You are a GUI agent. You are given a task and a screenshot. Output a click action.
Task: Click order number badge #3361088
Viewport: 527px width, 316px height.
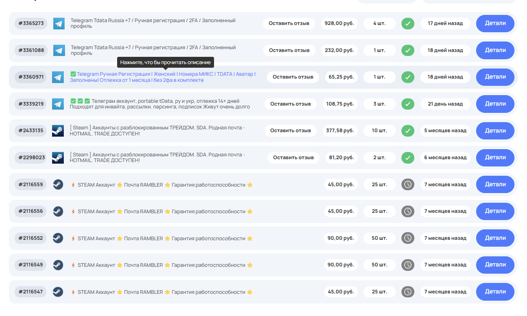tap(31, 50)
